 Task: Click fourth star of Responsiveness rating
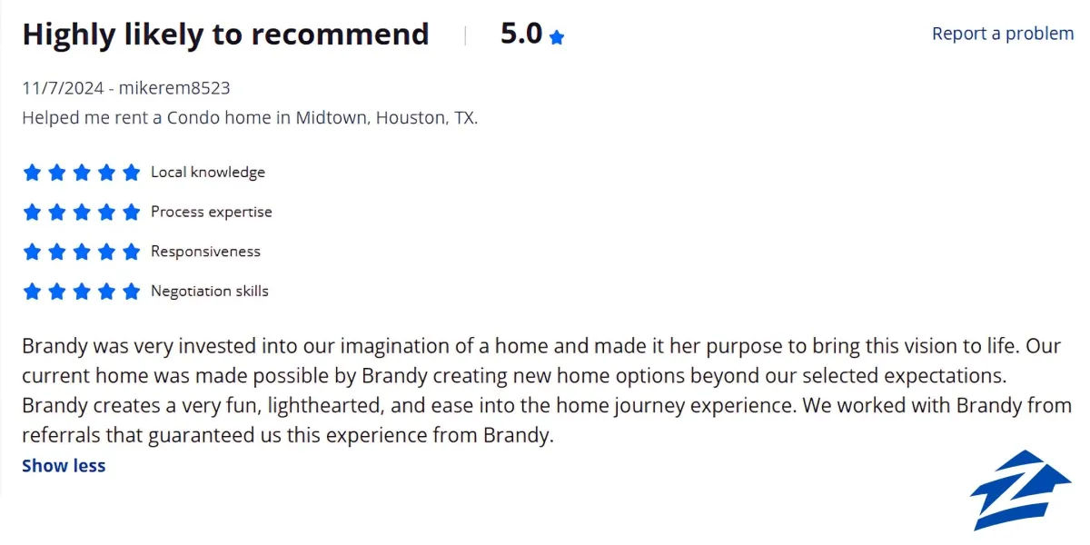pyautogui.click(x=107, y=252)
